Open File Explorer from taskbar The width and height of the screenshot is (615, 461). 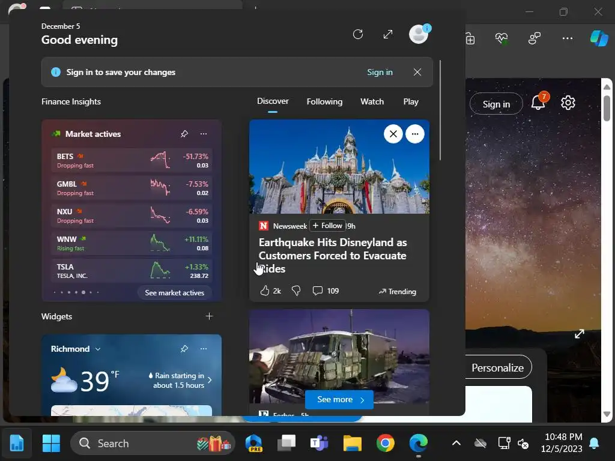coord(352,444)
